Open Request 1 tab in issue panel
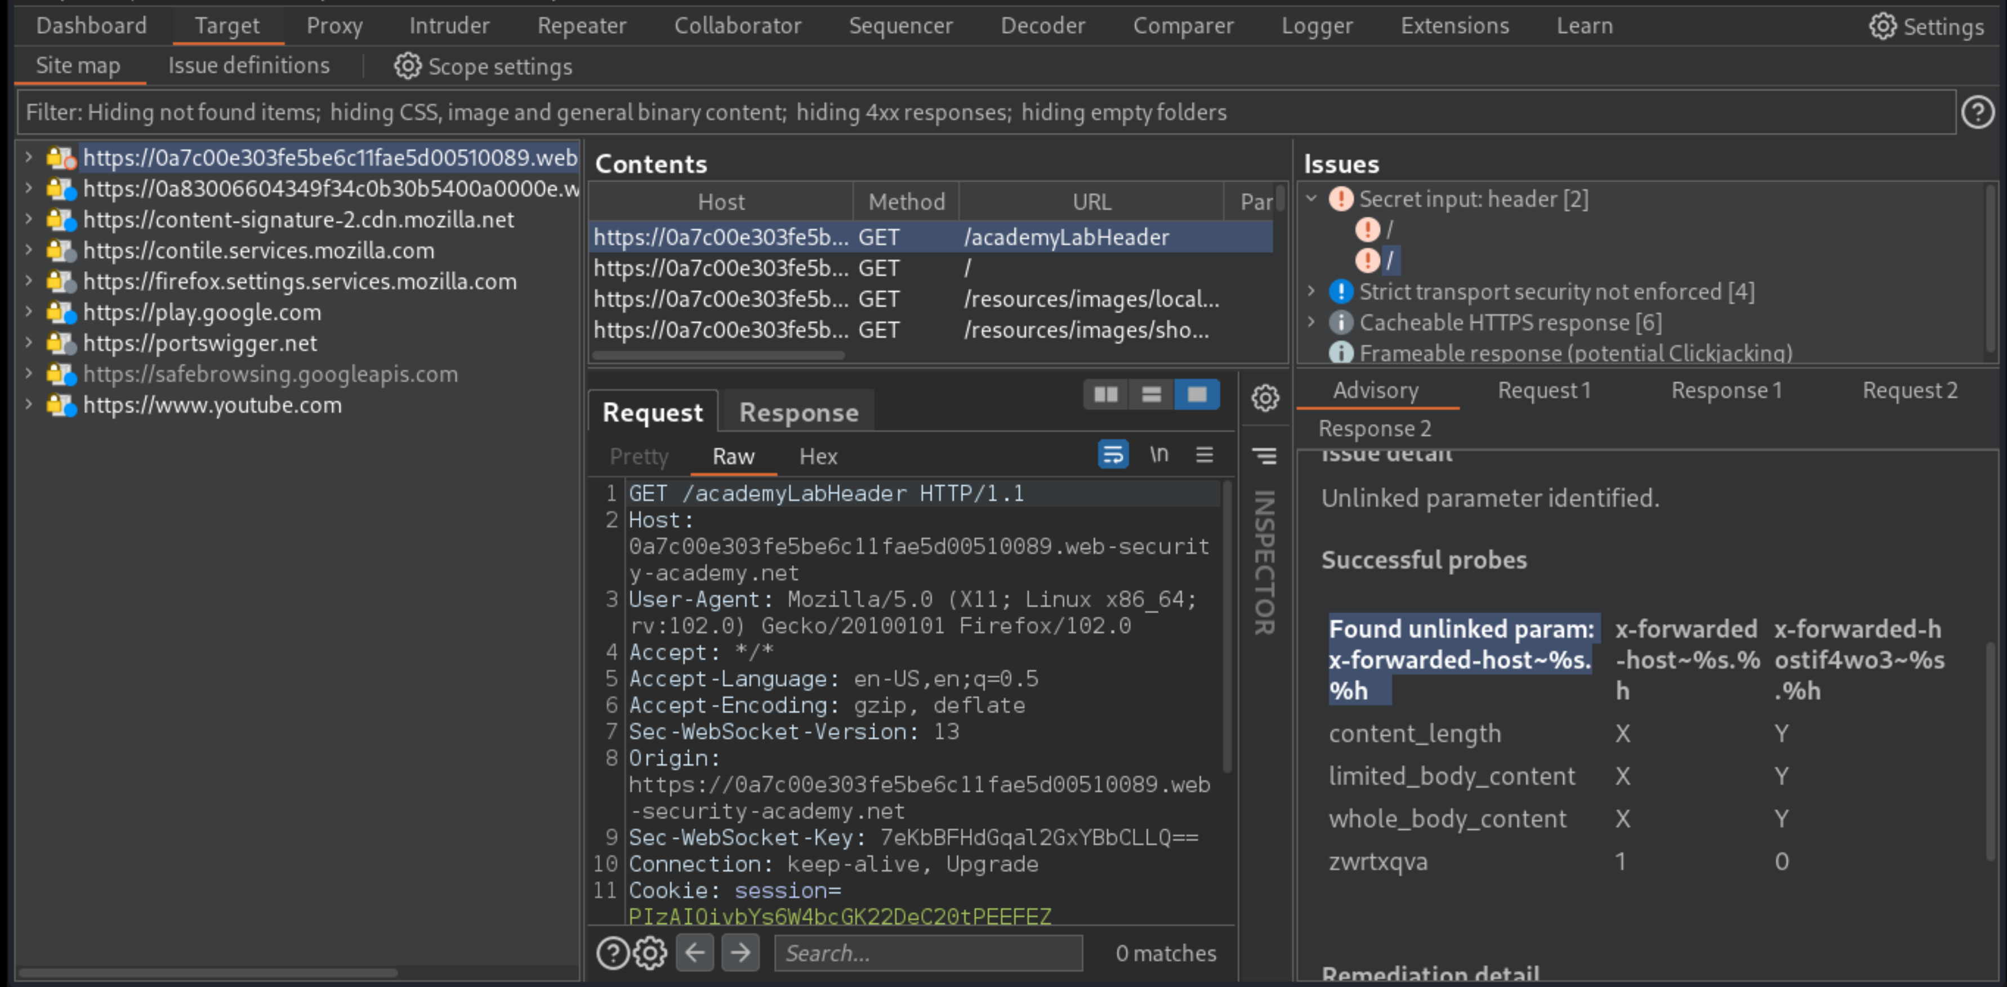This screenshot has height=987, width=2007. coord(1544,390)
